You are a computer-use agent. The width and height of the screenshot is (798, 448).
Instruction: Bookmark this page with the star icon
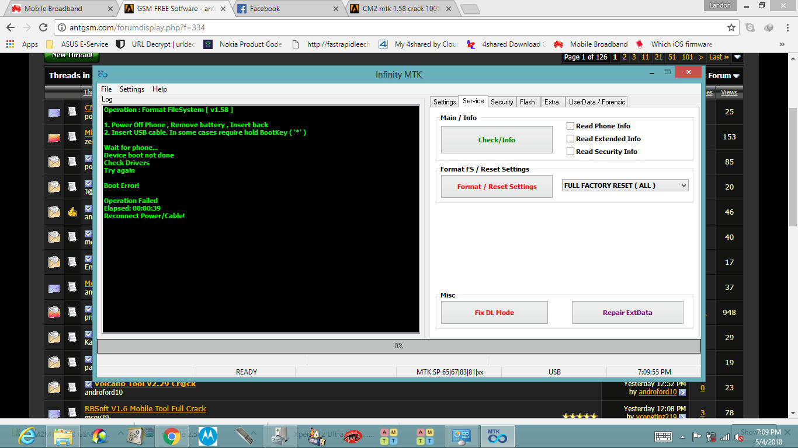click(x=731, y=27)
